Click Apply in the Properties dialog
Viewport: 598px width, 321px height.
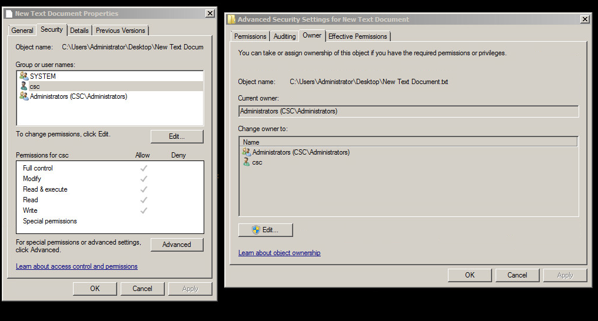pos(190,289)
